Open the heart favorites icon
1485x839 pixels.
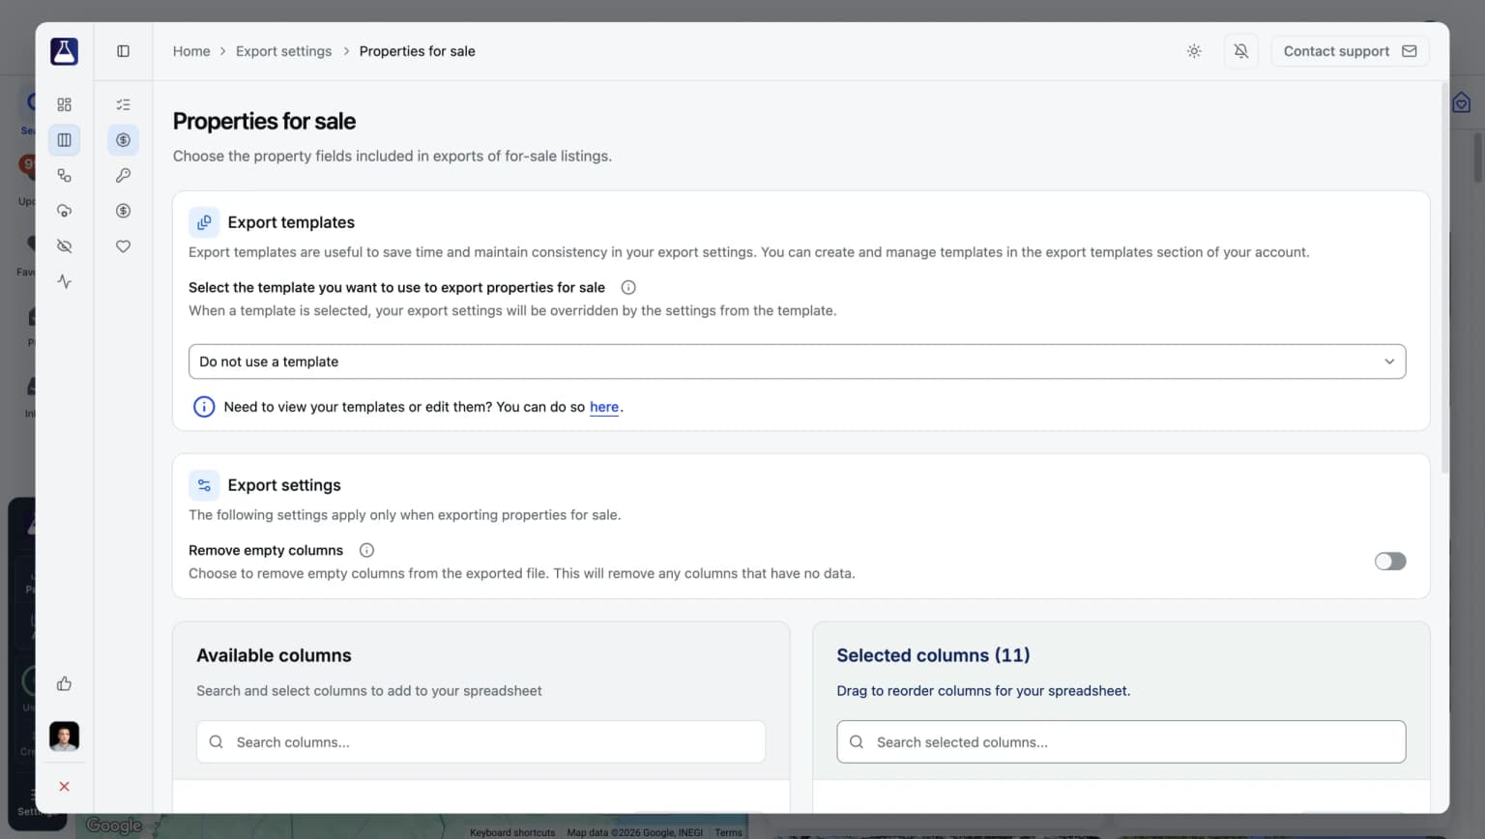tap(123, 246)
